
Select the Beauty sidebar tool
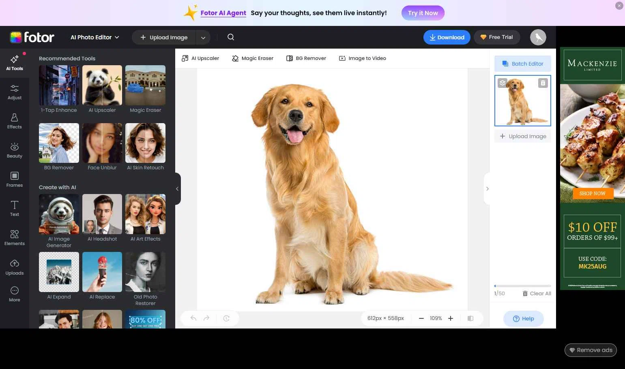[x=15, y=150]
